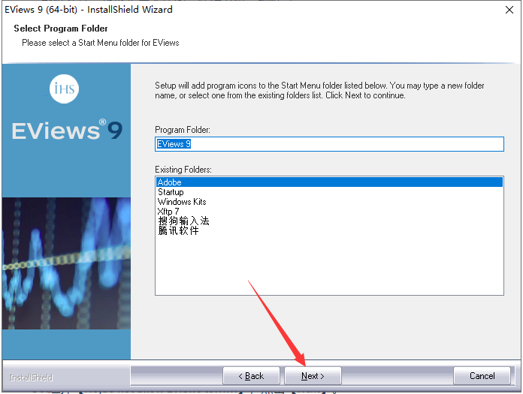Click the EViews 9 logo
The height and width of the screenshot is (394, 523).
click(66, 131)
